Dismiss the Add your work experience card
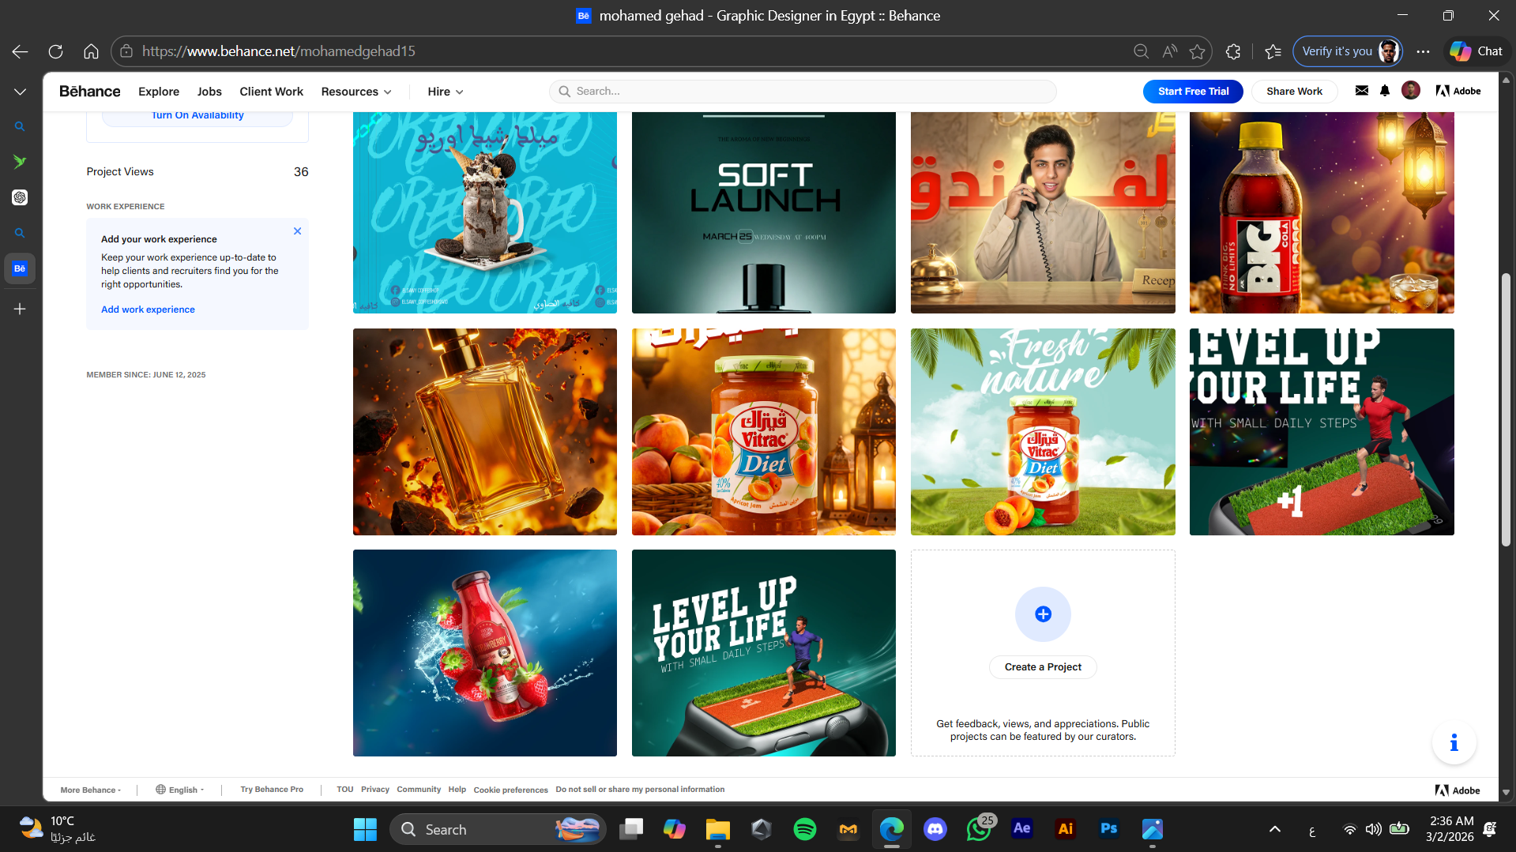The height and width of the screenshot is (852, 1516). point(297,231)
